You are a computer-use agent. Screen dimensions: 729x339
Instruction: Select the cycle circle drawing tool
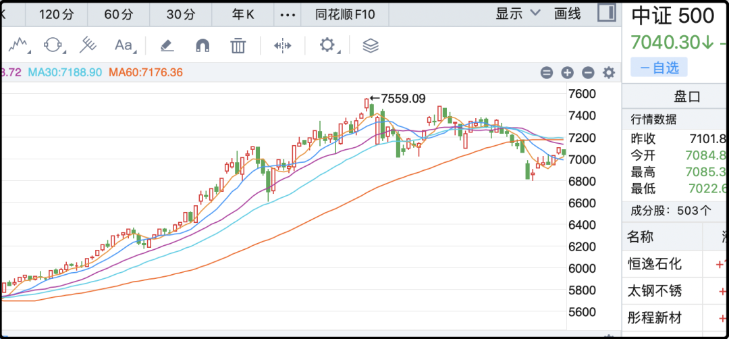point(53,45)
